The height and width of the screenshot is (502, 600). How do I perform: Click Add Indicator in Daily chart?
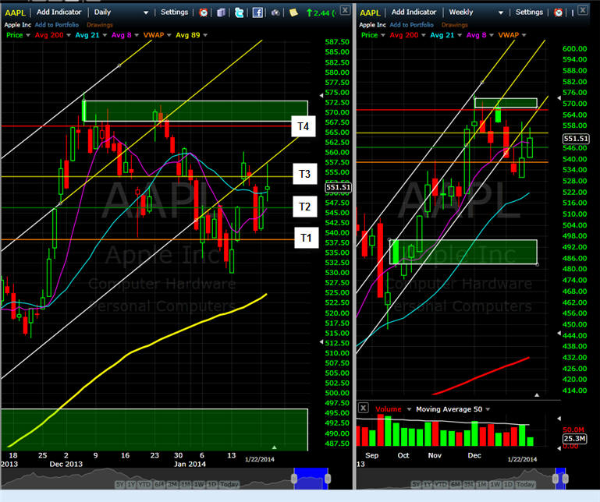59,12
